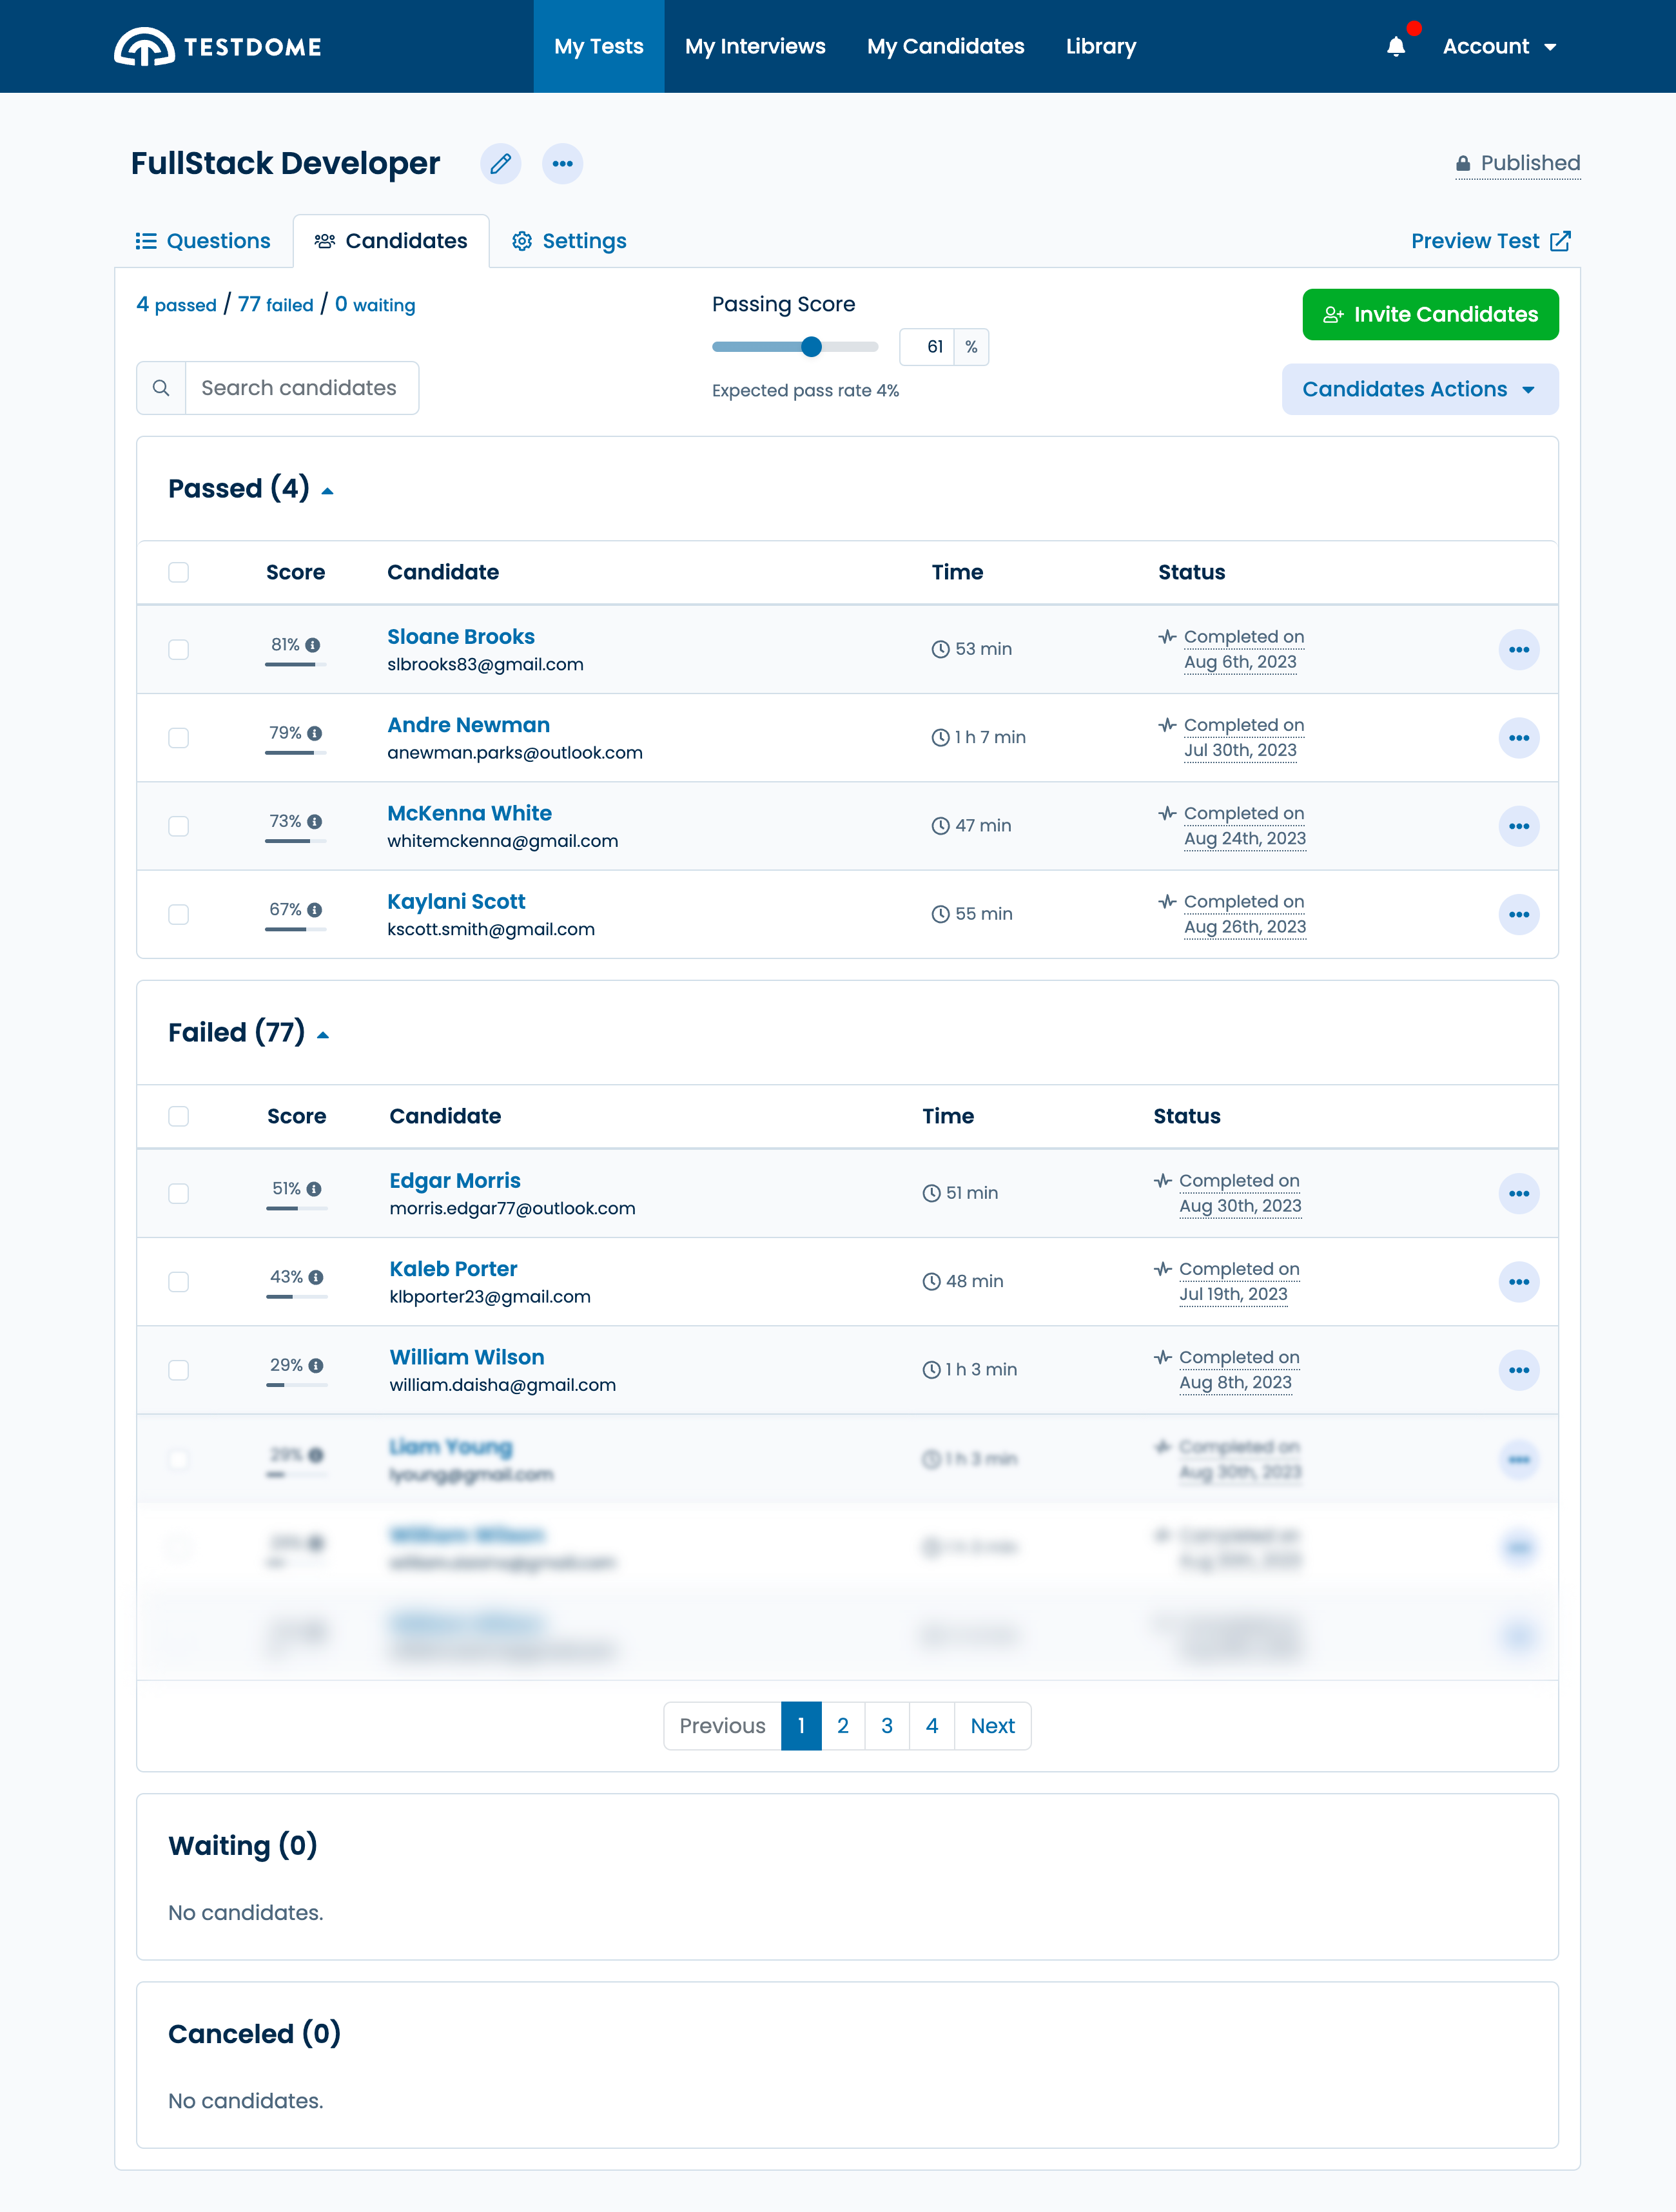Open the Preview Test link
Image resolution: width=1676 pixels, height=2212 pixels.
(1489, 241)
